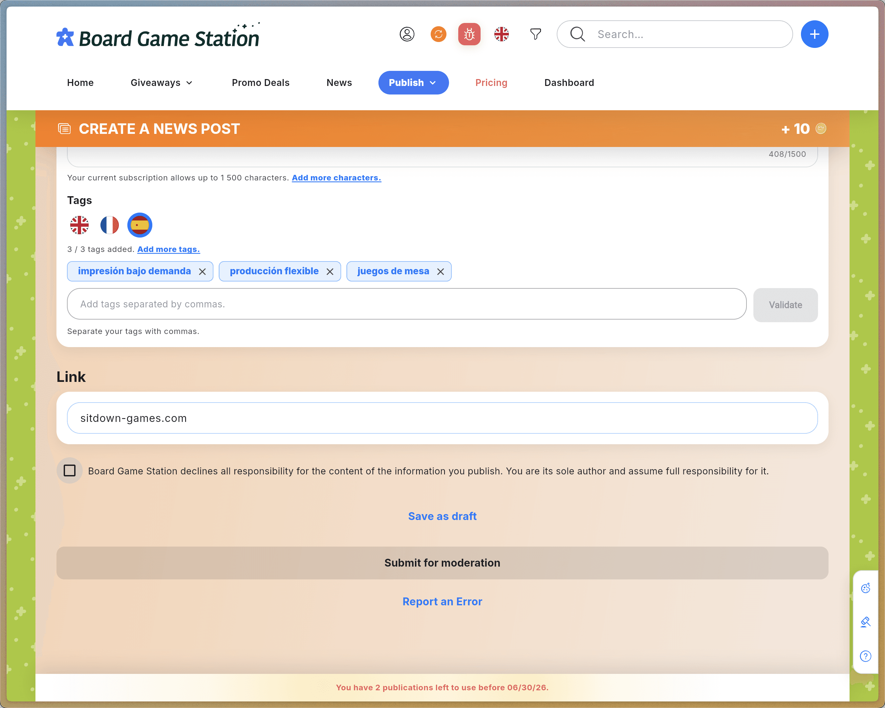Open the filter funnel icon

coord(535,34)
